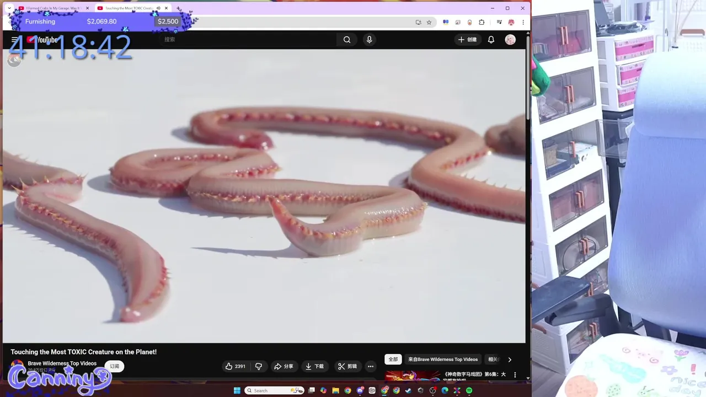Open the Chrome three-dot menu
The width and height of the screenshot is (706, 397).
(x=523, y=22)
